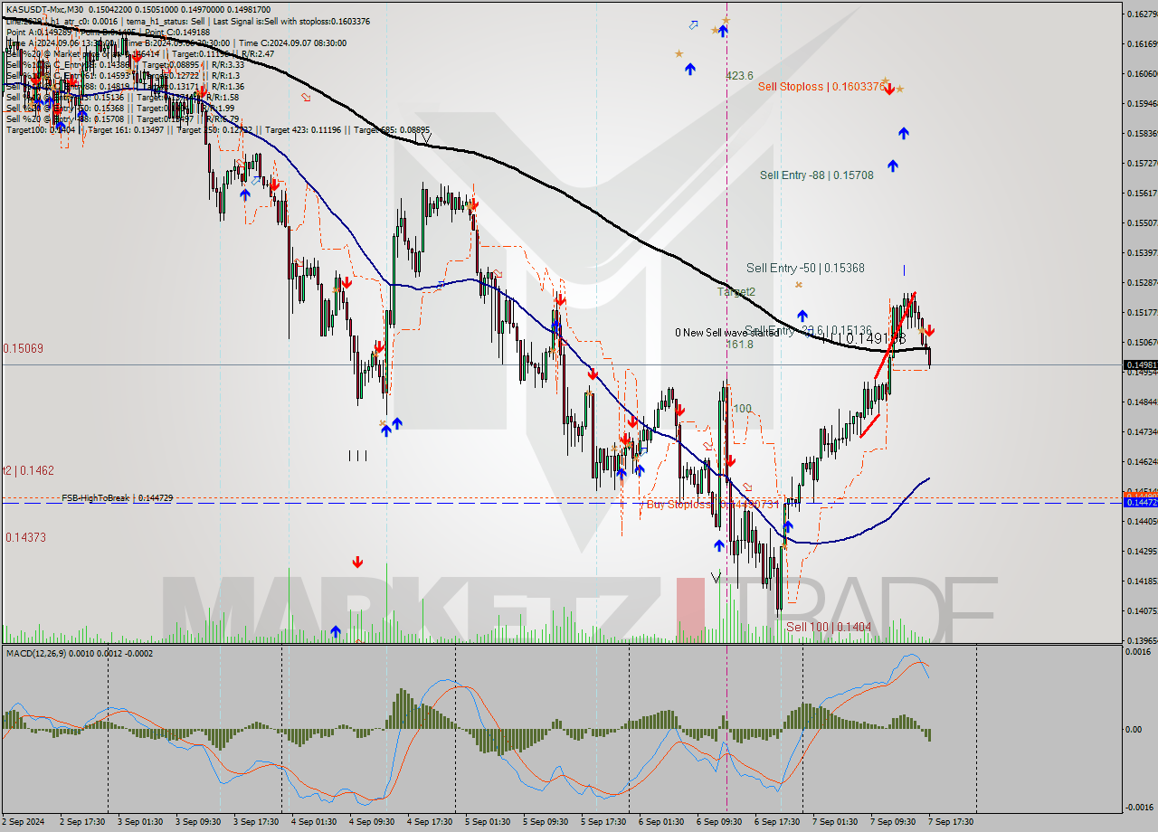The image size is (1158, 832).
Task: Click the hollow blue arrow at chart top
Action: click(x=693, y=25)
